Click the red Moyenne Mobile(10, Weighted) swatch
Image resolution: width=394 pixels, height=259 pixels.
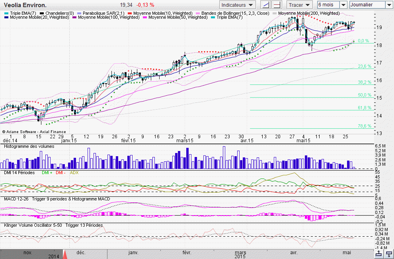(130, 13)
